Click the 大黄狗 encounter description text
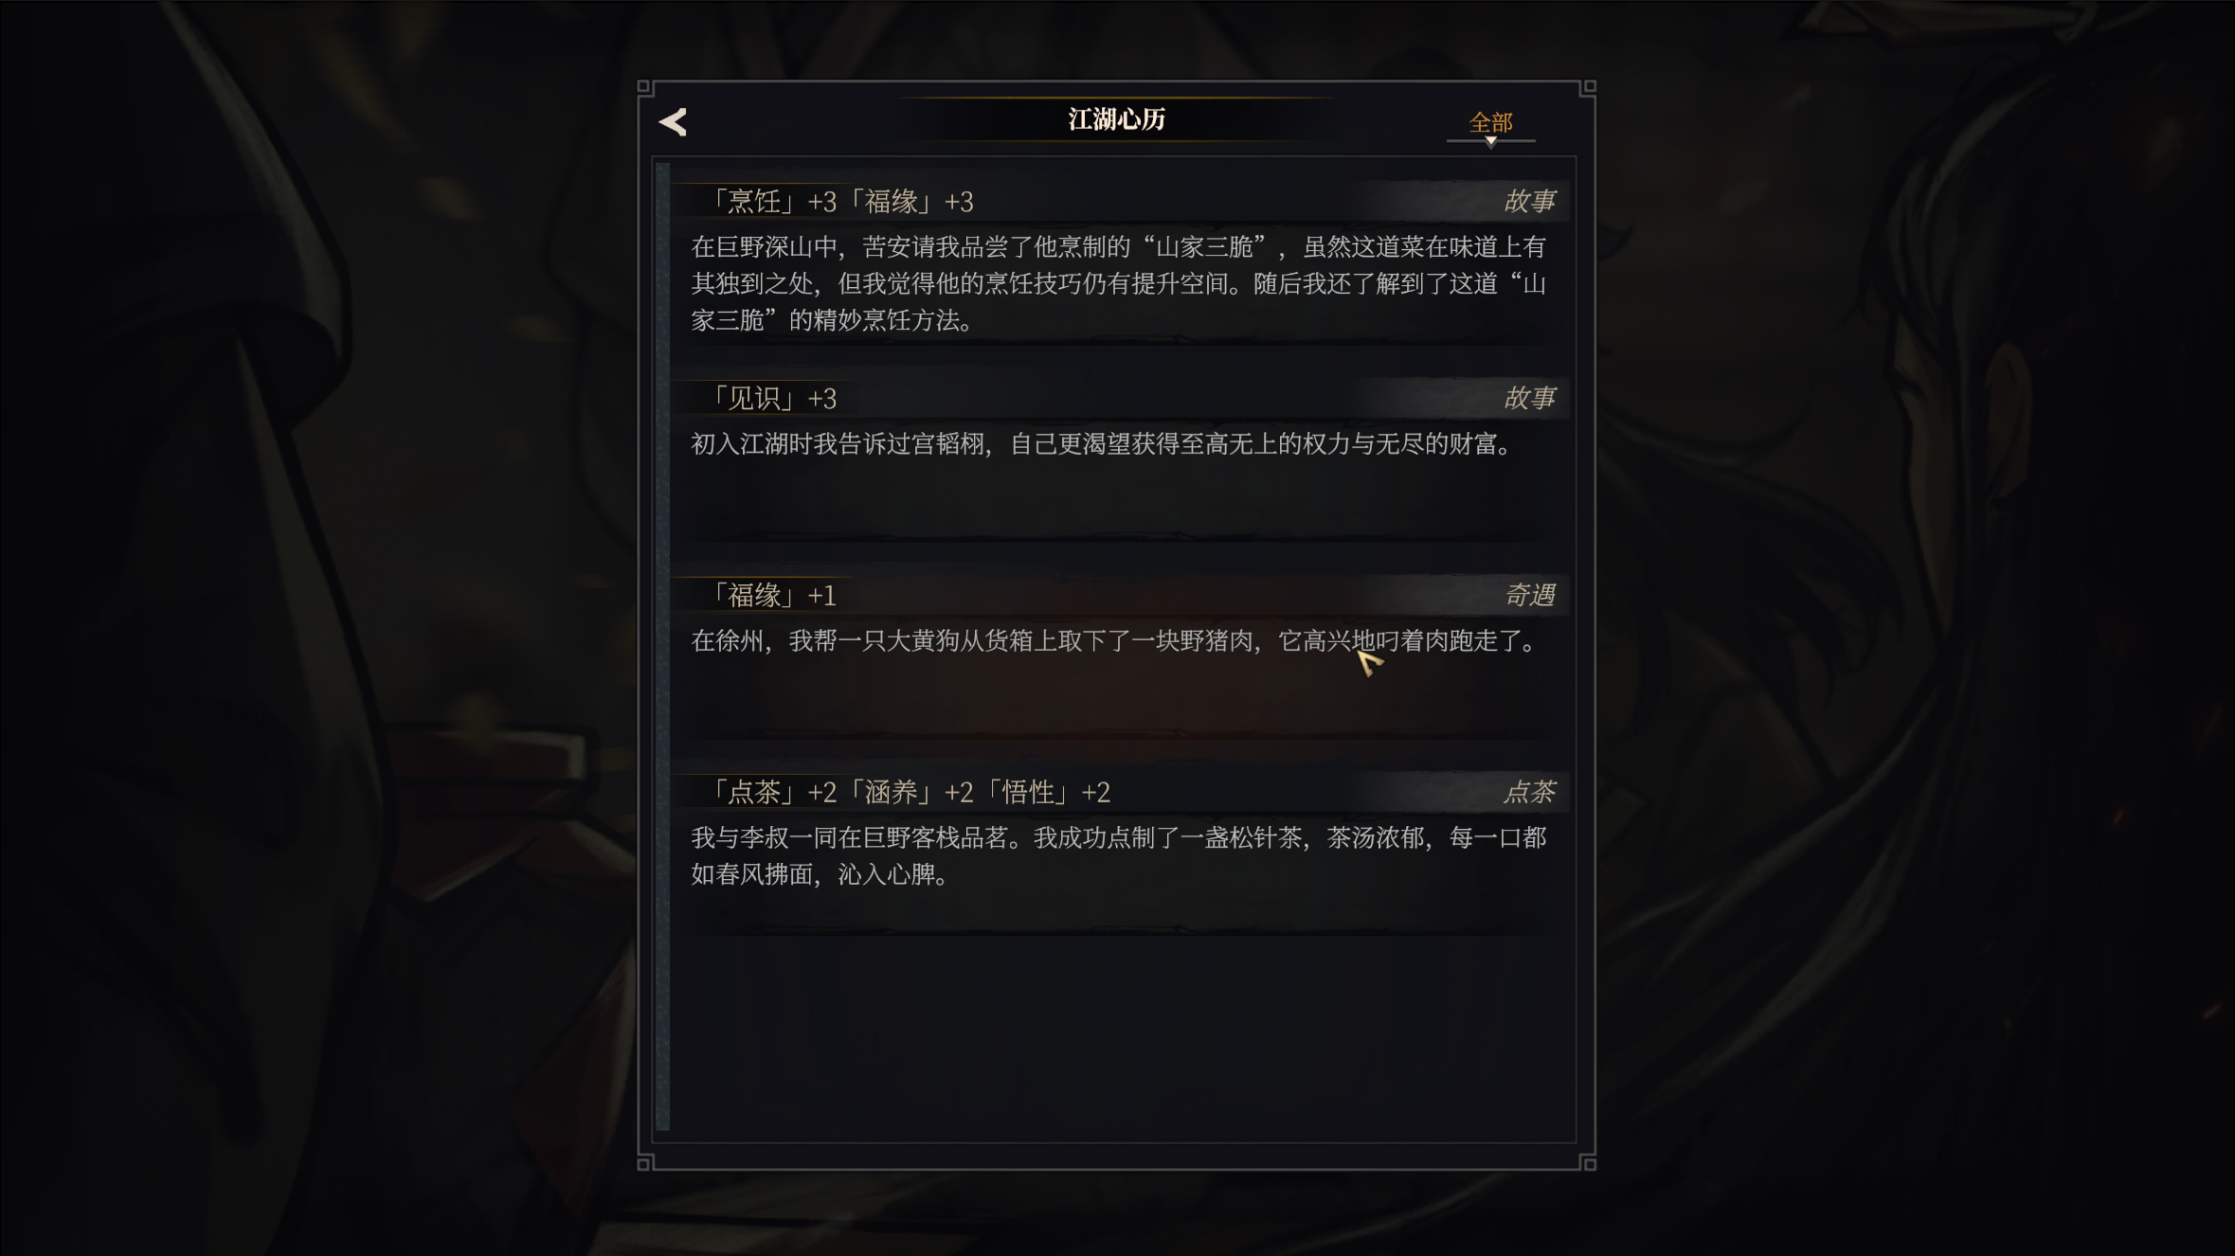 click(x=1114, y=640)
